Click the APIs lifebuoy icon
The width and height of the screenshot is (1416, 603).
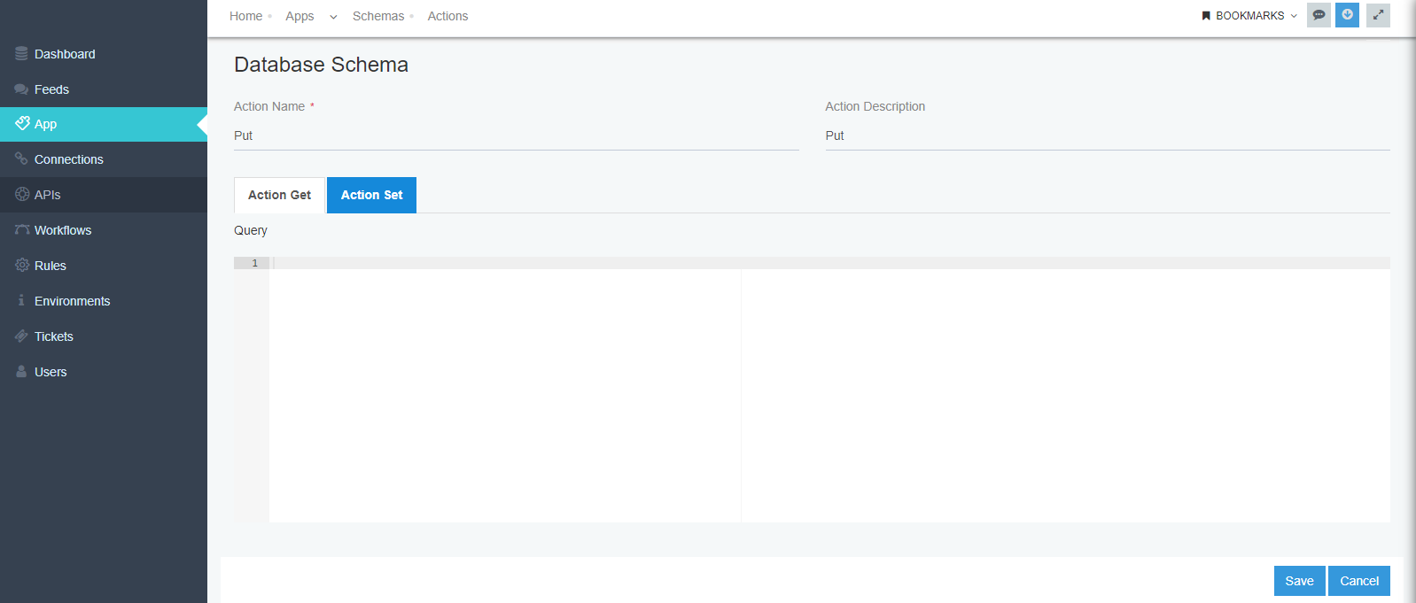tap(22, 194)
